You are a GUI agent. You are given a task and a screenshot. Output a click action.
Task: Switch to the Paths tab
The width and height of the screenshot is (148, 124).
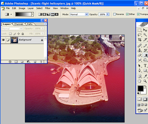[30, 24]
